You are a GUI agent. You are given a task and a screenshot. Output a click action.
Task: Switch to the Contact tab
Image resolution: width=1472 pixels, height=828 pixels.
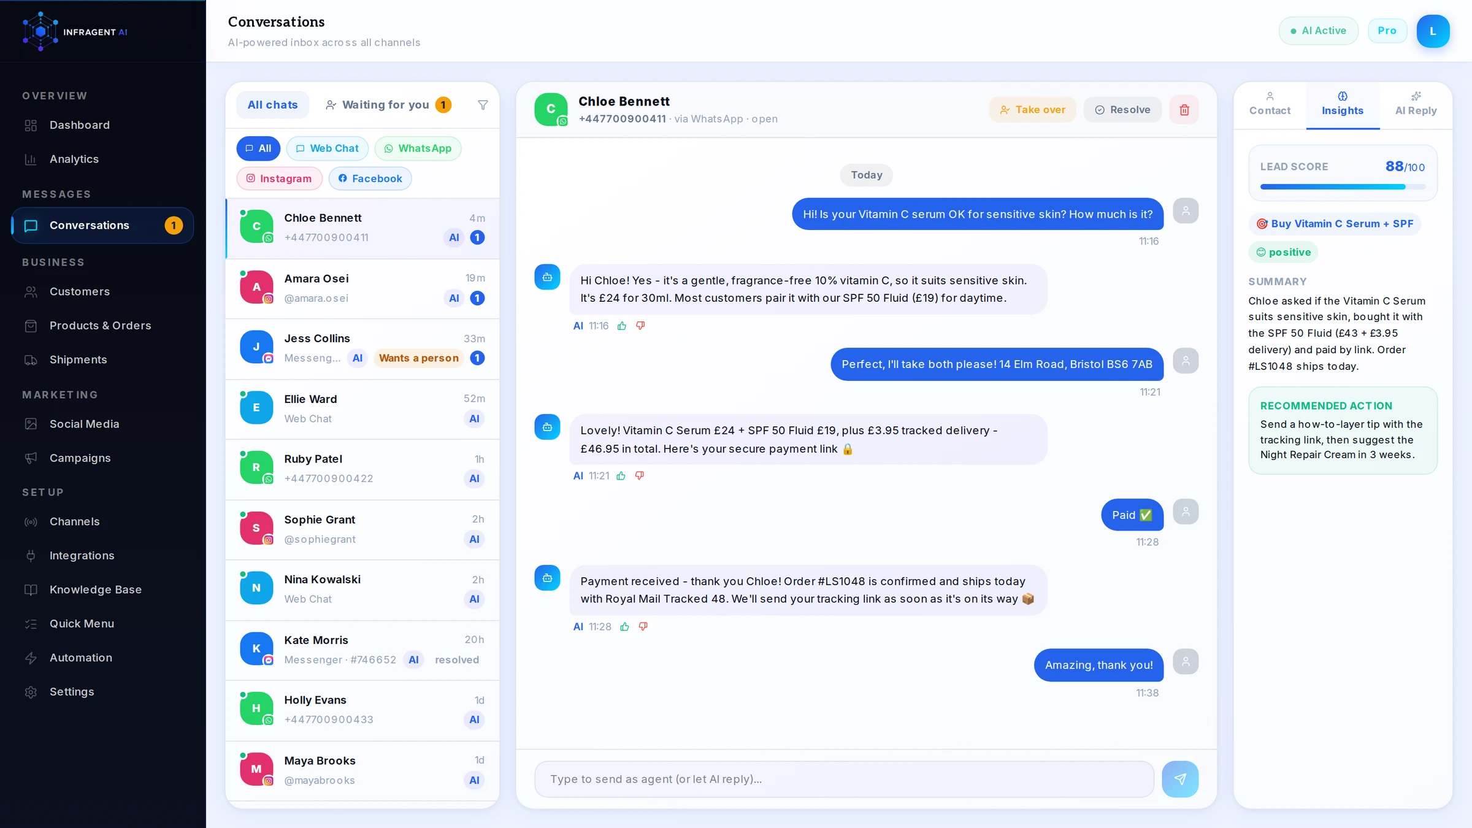tap(1270, 104)
